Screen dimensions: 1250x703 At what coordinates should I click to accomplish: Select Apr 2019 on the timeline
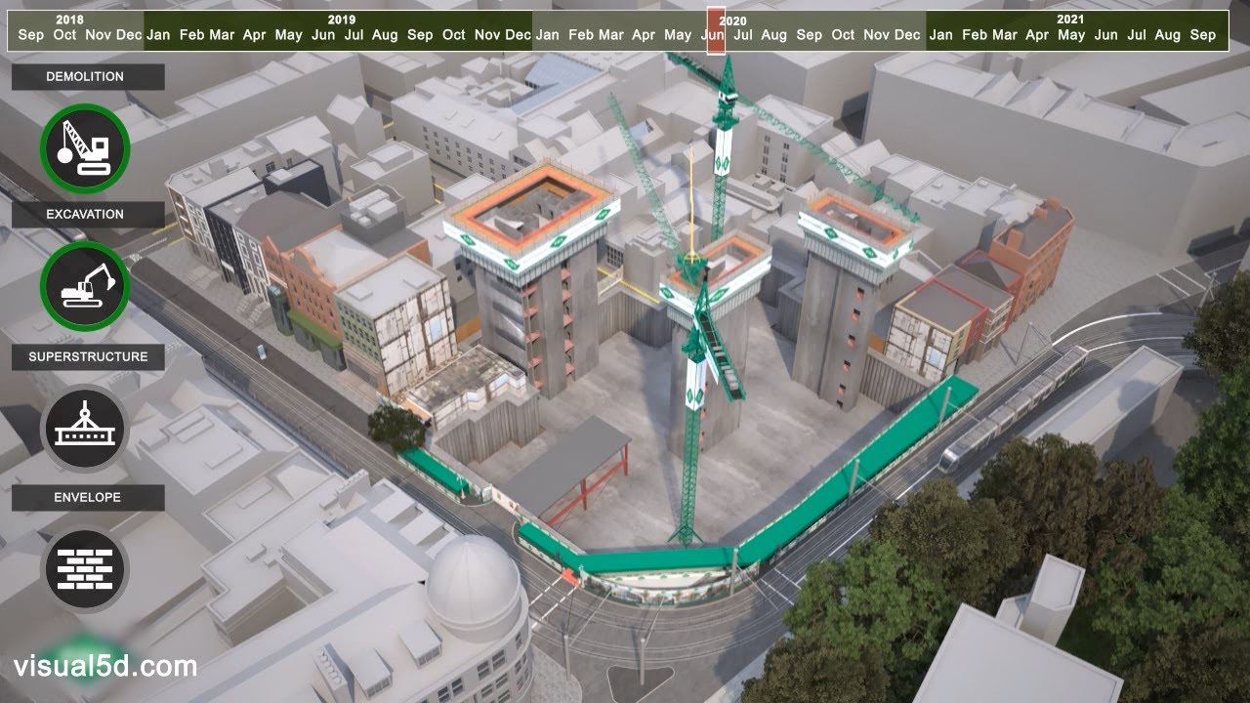point(255,35)
